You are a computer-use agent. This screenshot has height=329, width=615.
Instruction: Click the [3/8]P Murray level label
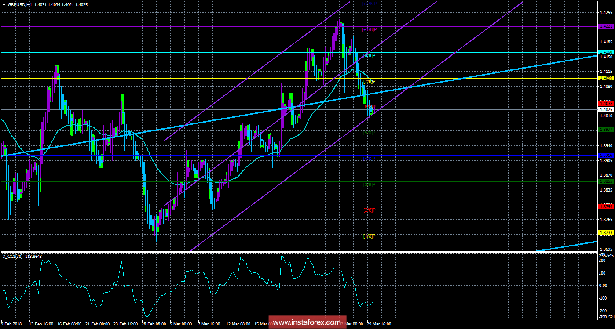369,184
